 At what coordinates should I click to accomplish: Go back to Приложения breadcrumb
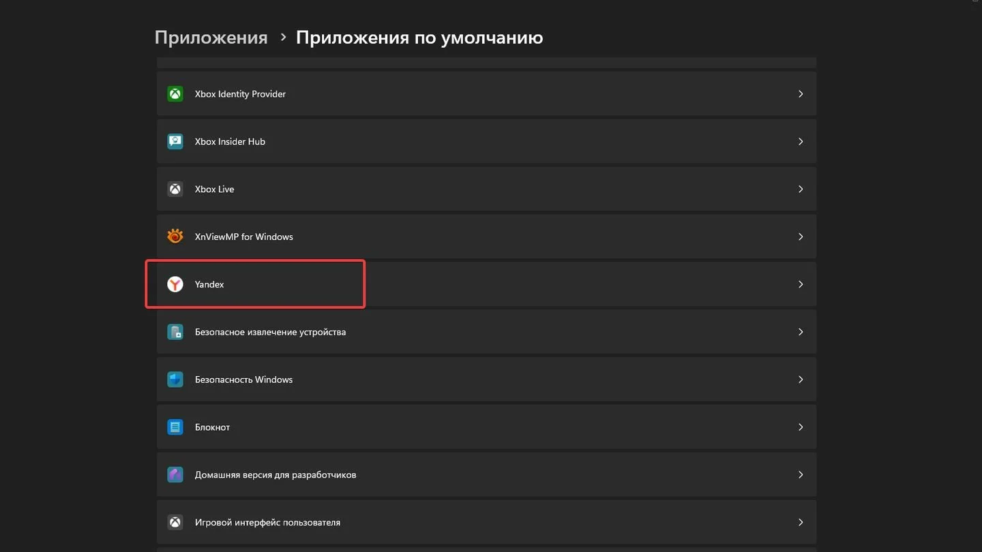pyautogui.click(x=211, y=37)
